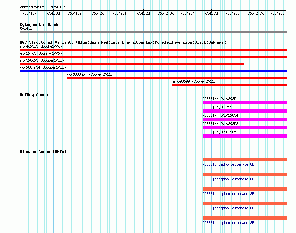
Task: Click the Disease Genes (OMIM) track heading
Action: pos(43,152)
